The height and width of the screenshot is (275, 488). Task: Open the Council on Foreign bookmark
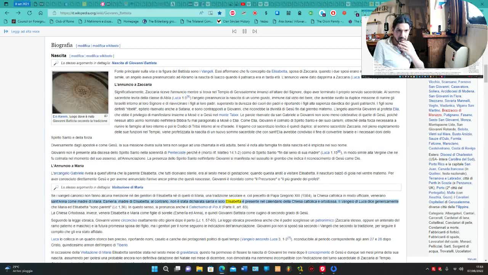click(x=29, y=21)
